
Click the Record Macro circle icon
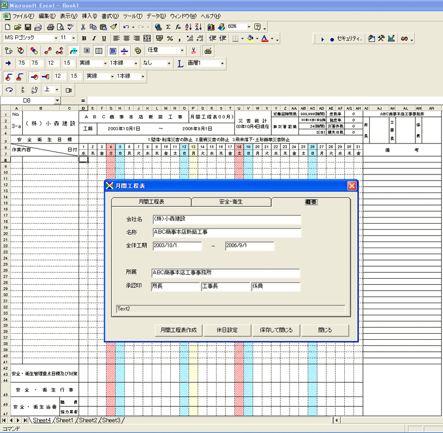(332, 39)
